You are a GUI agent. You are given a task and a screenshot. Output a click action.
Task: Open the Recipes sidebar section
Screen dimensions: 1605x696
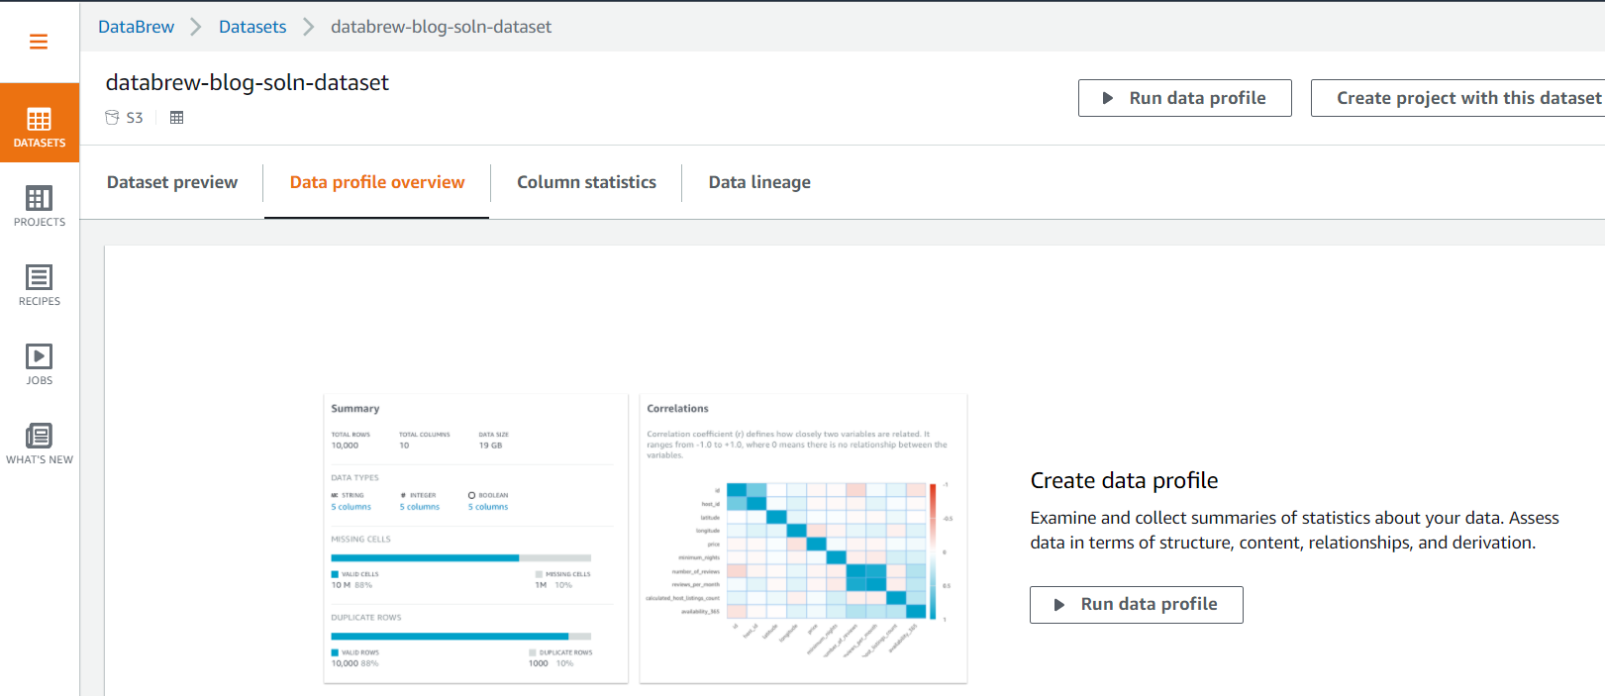[x=40, y=285]
